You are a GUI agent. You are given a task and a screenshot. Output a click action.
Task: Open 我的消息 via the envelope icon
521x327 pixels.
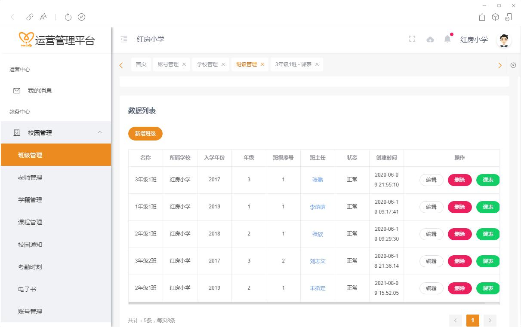point(17,91)
